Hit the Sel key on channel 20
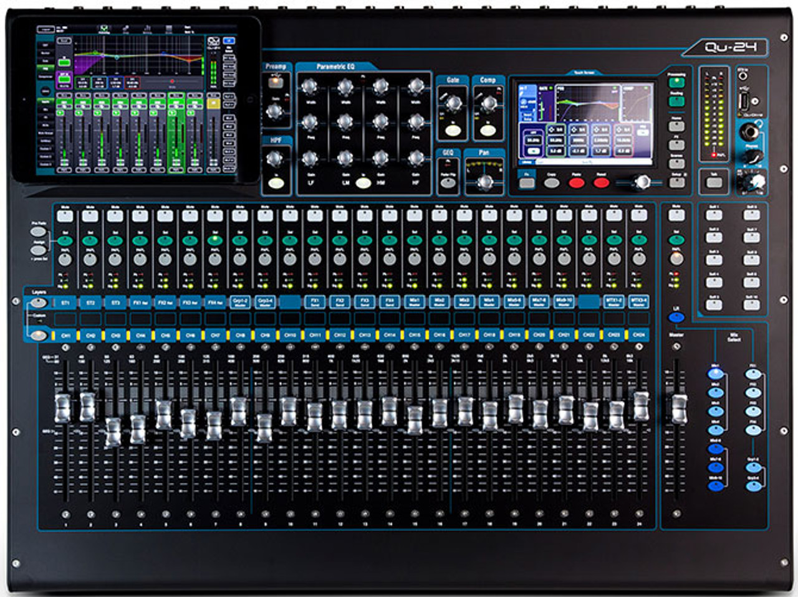The image size is (798, 597). pos(539,240)
